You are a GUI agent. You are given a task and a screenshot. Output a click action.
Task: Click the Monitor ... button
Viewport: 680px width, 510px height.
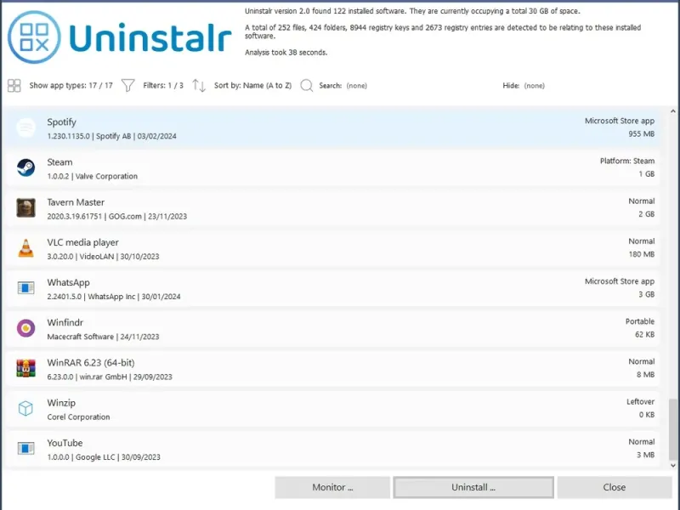(x=332, y=487)
